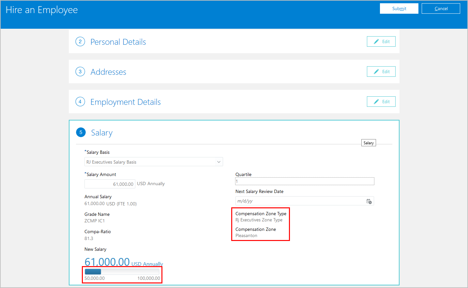Click the Cancel button
The width and height of the screenshot is (468, 288).
point(441,8)
